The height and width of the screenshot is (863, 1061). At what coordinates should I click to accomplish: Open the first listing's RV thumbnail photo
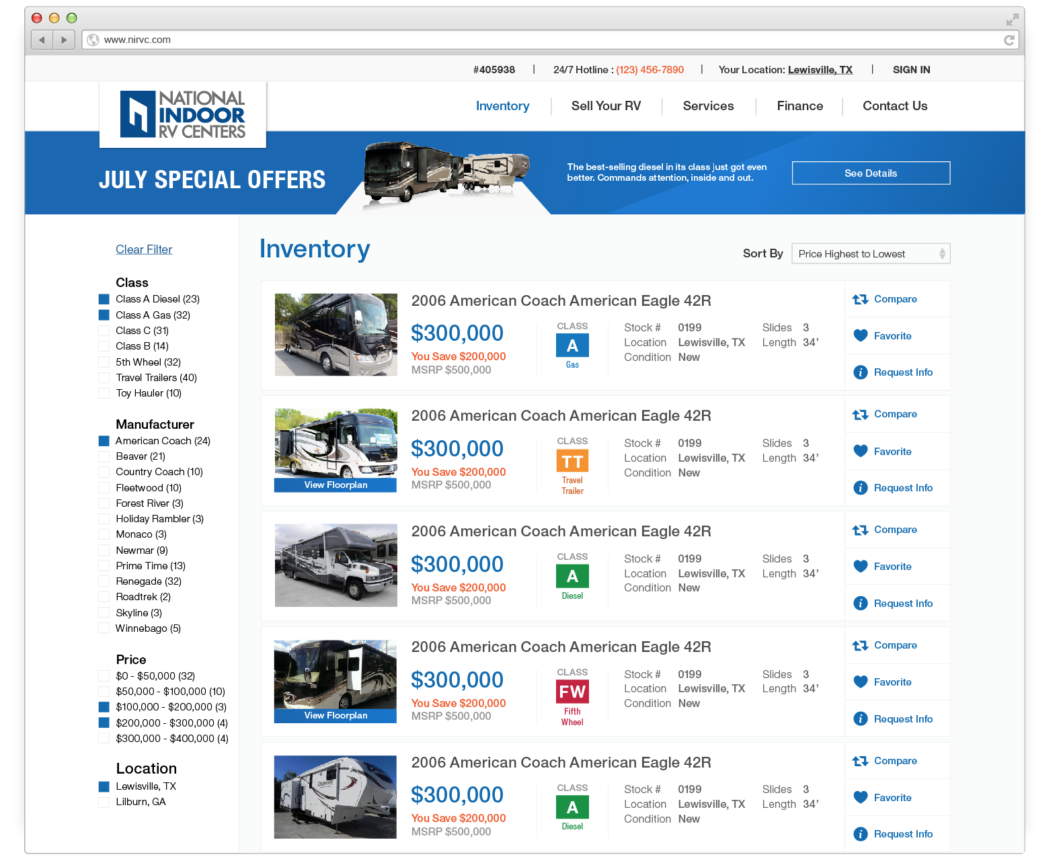(x=336, y=335)
